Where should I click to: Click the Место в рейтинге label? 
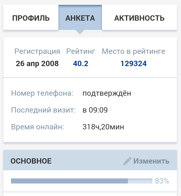[134, 51]
